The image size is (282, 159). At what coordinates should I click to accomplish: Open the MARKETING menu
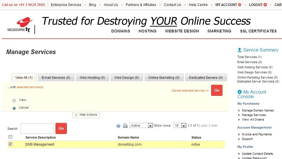(x=219, y=31)
